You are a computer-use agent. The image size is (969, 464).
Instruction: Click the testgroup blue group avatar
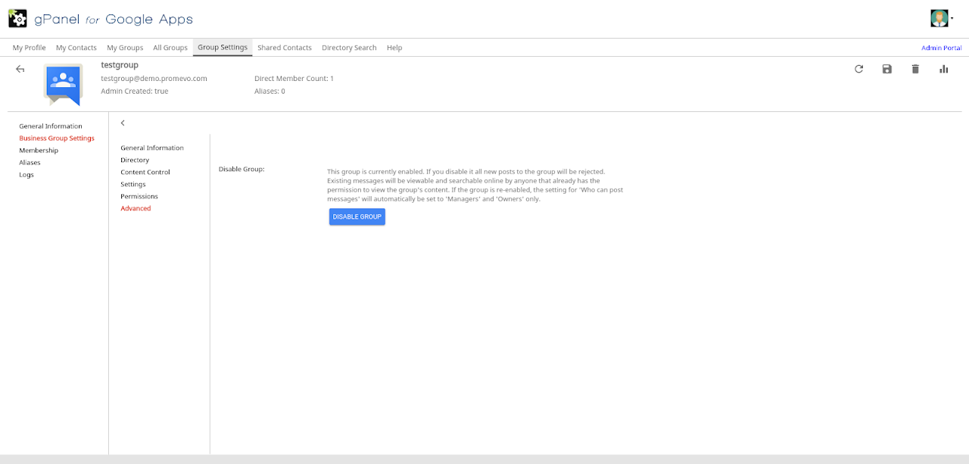point(63,84)
